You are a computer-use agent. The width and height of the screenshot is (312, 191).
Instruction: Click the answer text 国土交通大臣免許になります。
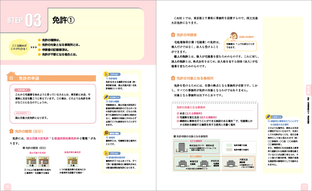pyautogui.click(x=32, y=118)
